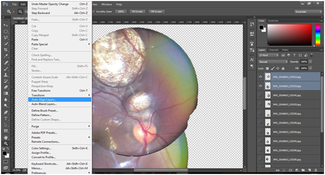This screenshot has width=325, height=175.
Task: Select the Move tool
Action: point(6,25)
